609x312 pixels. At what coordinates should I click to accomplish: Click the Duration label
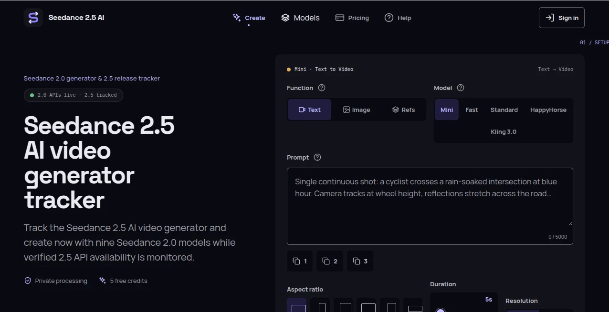(443, 284)
